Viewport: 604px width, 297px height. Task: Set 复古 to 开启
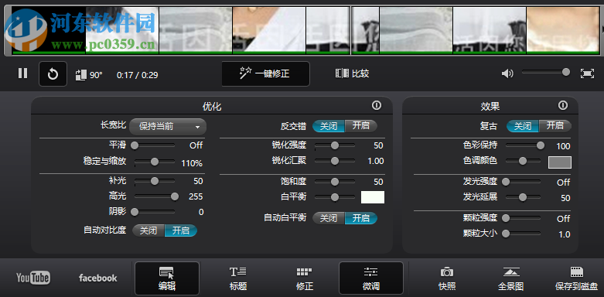tap(555, 126)
